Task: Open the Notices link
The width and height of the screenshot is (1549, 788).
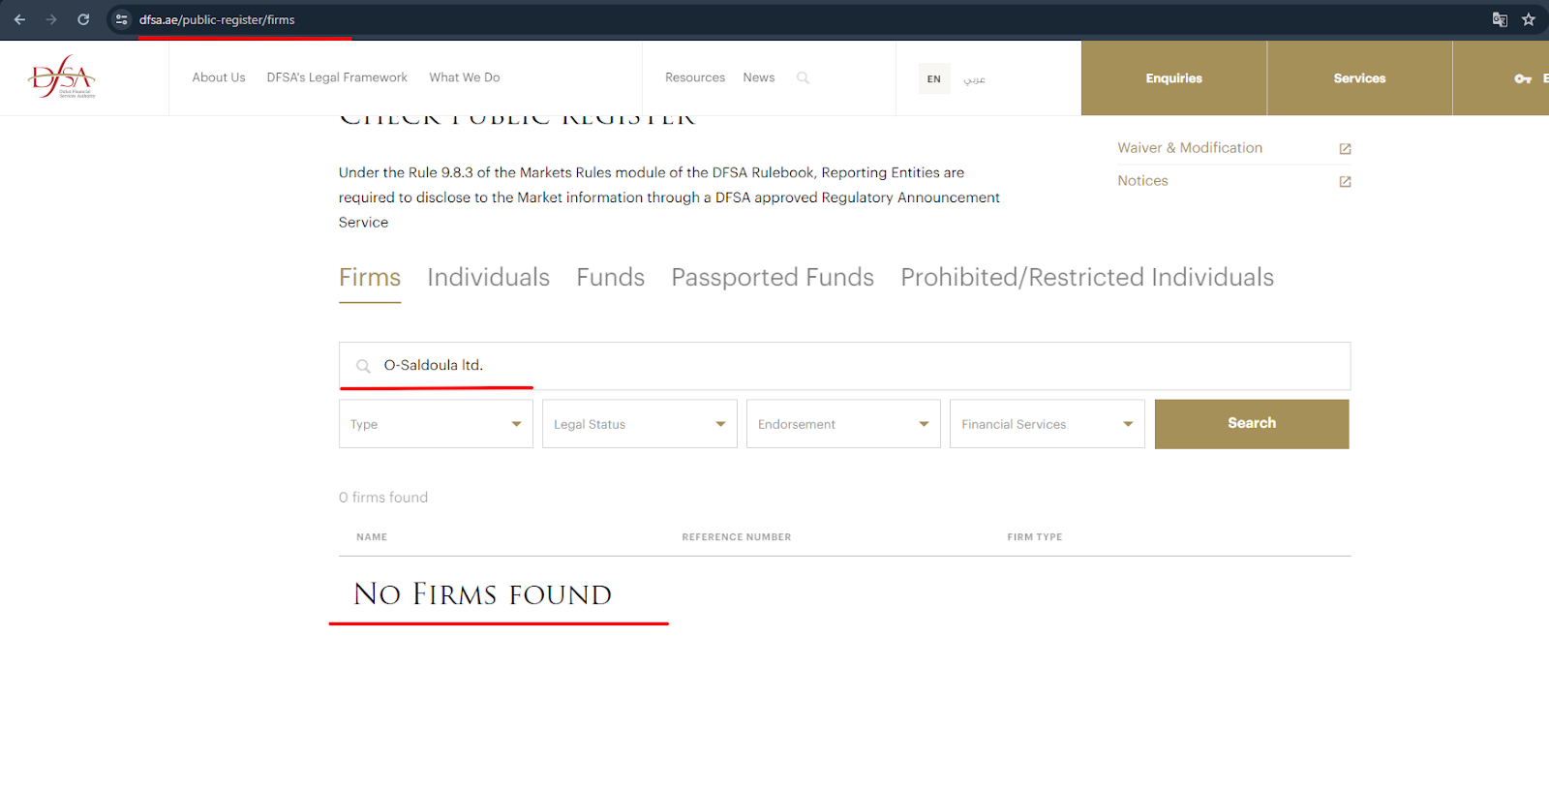Action: (1142, 181)
